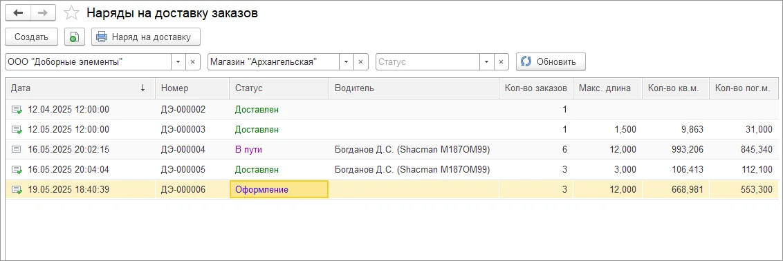Refresh list with Обновить button
The image size is (783, 261).
click(x=551, y=61)
